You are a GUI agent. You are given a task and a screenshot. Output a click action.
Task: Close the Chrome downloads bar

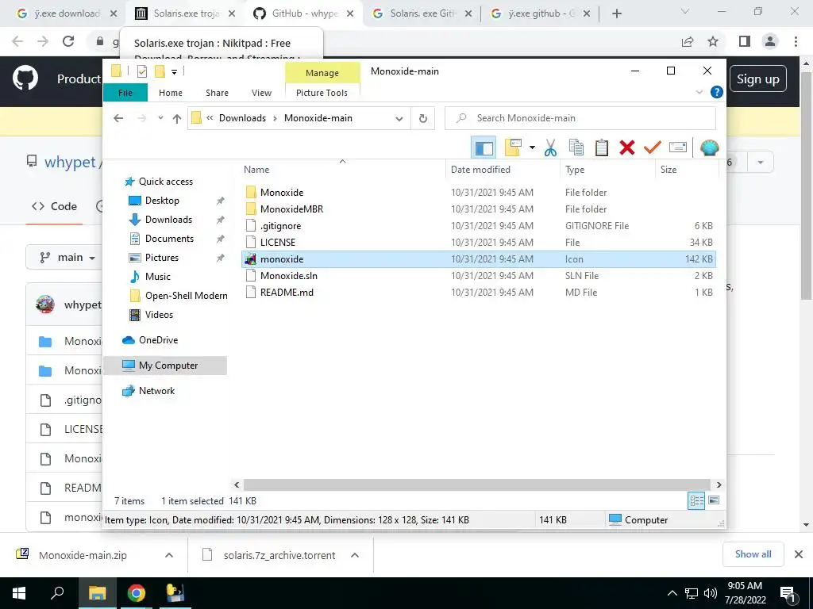(799, 554)
